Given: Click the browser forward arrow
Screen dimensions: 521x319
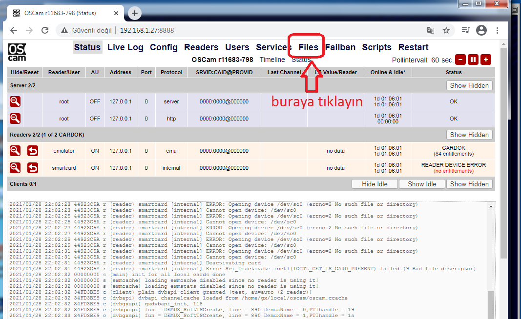Looking at the screenshot, I should point(29,30).
